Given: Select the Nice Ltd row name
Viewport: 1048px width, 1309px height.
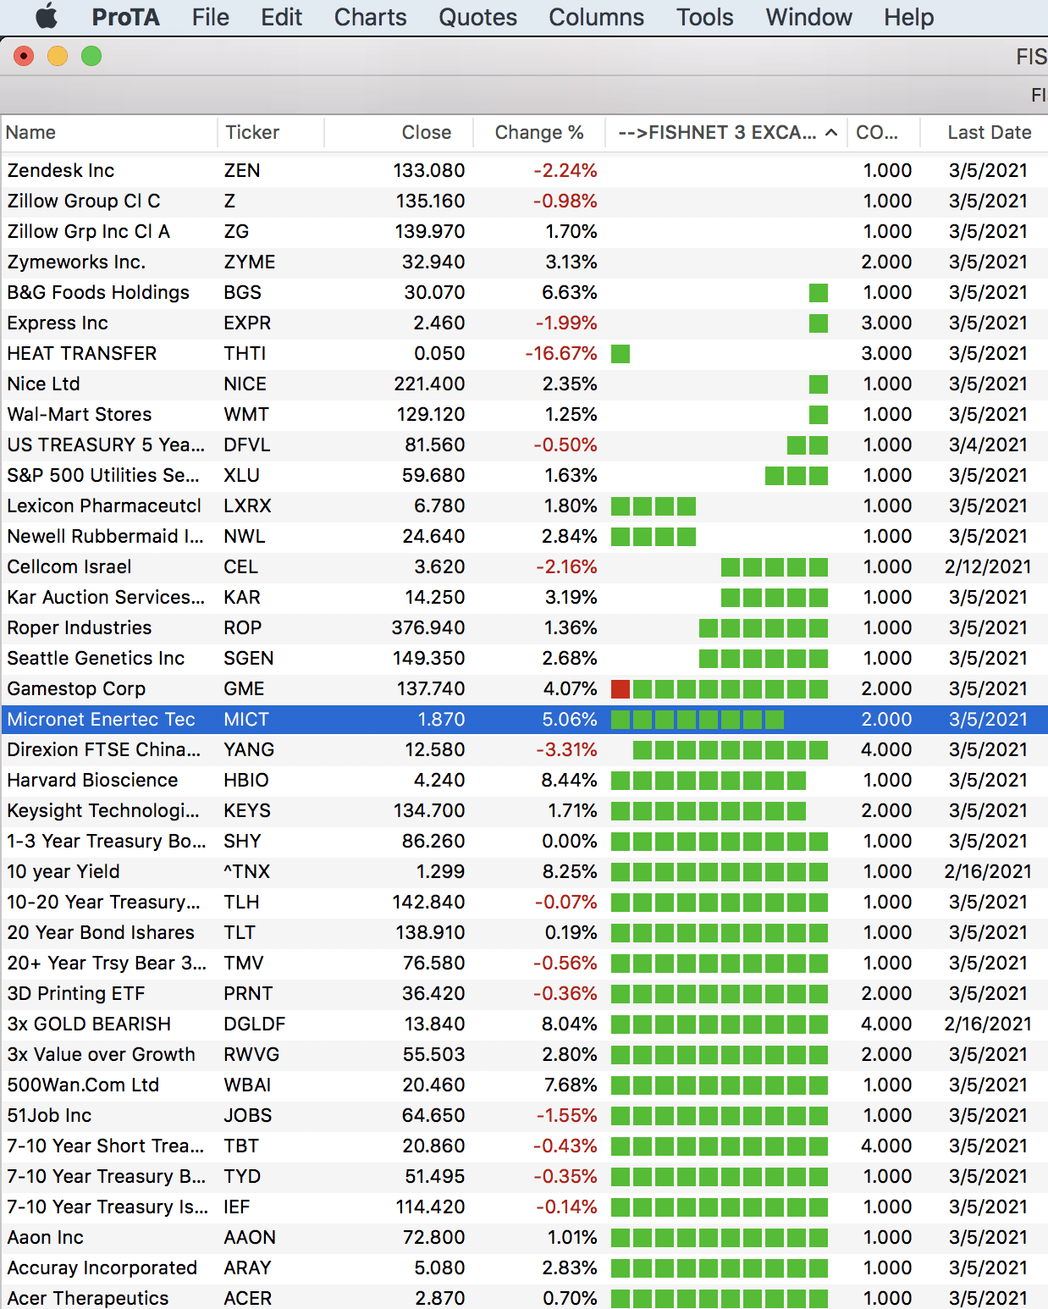Looking at the screenshot, I should [43, 384].
